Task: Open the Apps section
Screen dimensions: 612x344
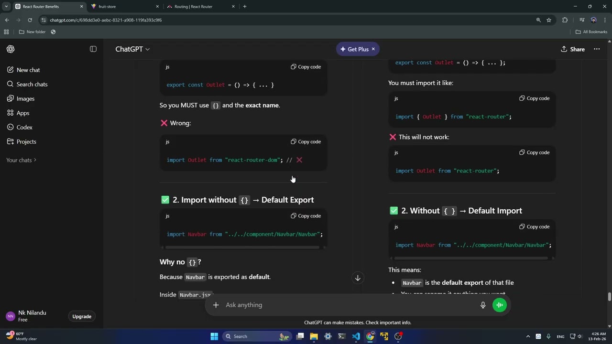Action: [23, 113]
